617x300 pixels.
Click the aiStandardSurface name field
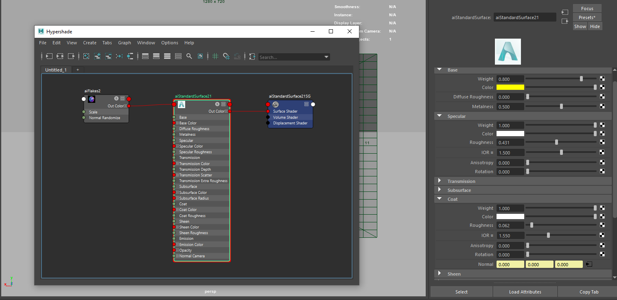click(x=525, y=17)
